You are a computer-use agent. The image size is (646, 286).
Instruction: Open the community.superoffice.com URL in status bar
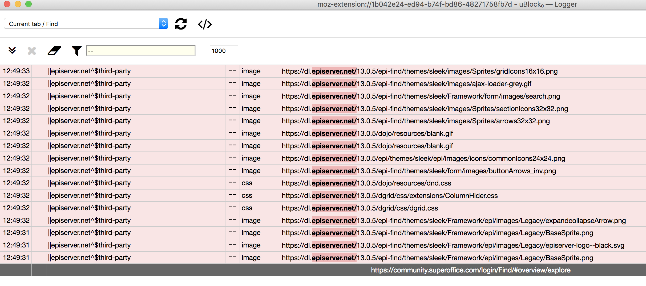click(470, 270)
